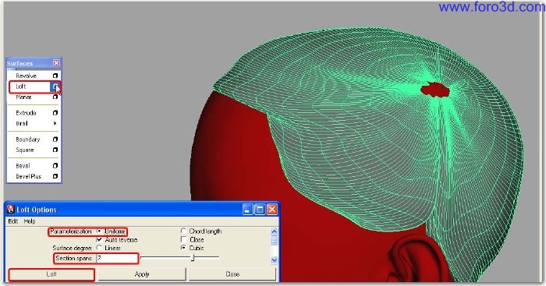Click the Loft Options scroll down arrow
The height and width of the screenshot is (286, 546).
click(274, 260)
